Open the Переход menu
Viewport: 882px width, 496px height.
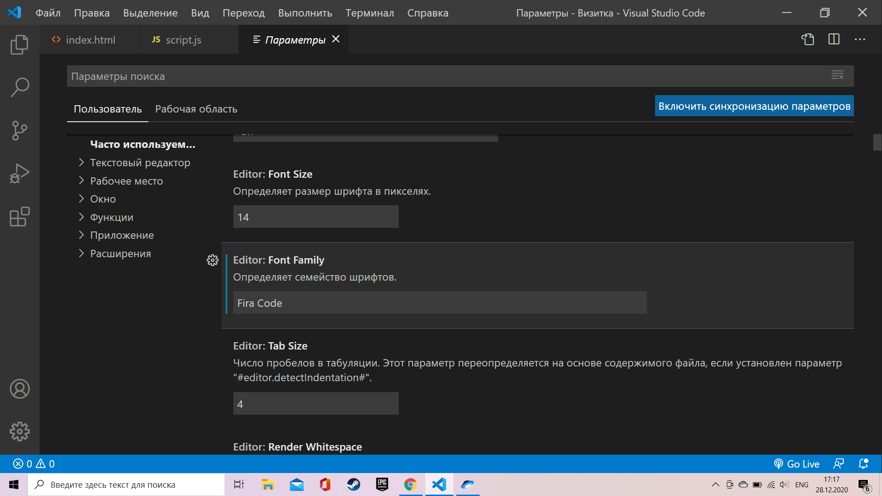243,13
